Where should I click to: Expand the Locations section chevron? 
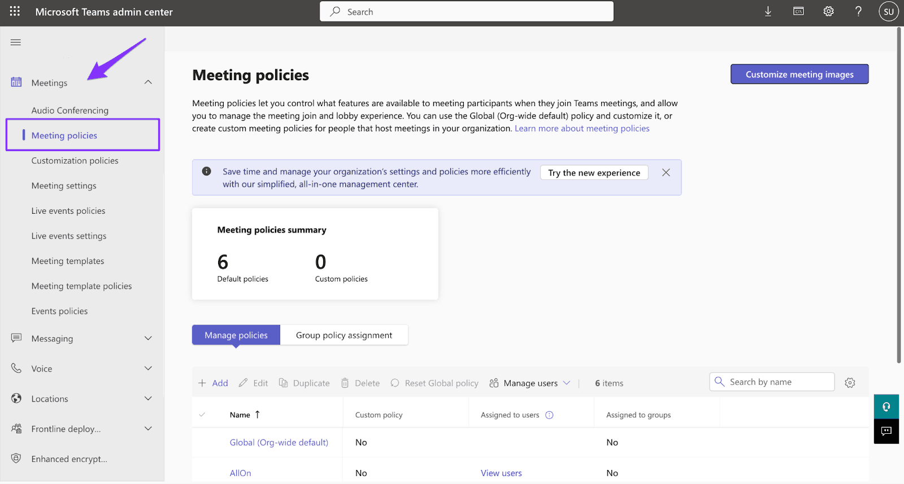pyautogui.click(x=148, y=398)
